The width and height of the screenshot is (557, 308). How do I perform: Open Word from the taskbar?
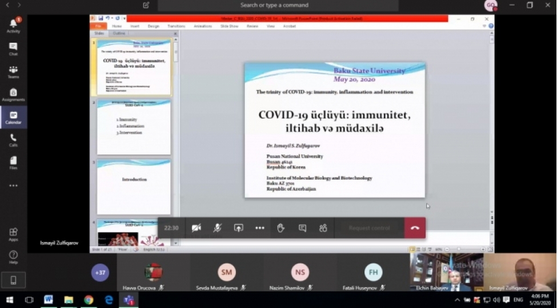tap(49, 300)
